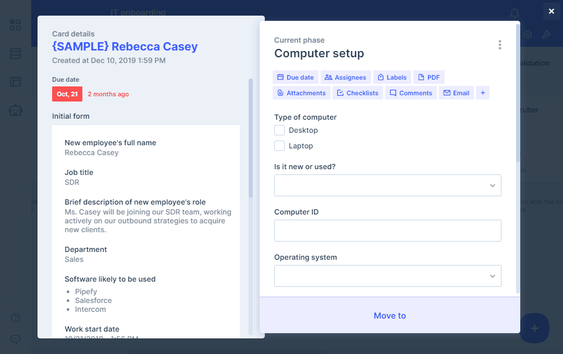This screenshot has width=563, height=354.
Task: Click the Move to button
Action: click(389, 315)
